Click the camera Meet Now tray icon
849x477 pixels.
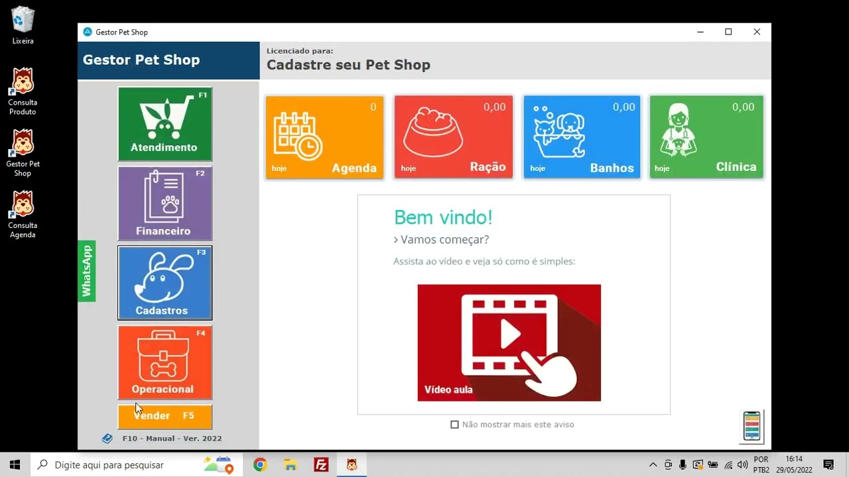coord(668,465)
